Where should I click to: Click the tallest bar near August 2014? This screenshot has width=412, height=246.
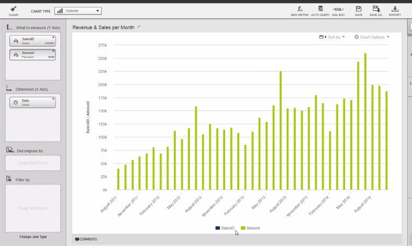point(365,121)
